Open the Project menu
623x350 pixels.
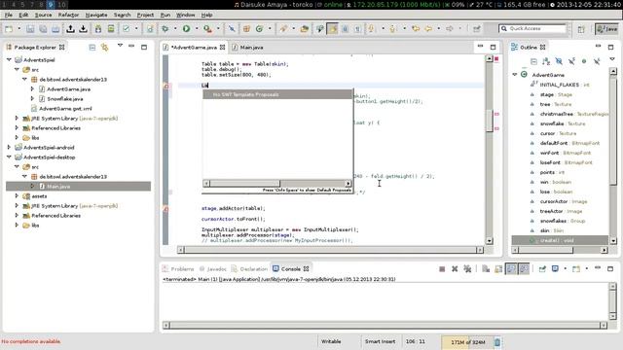[145, 15]
